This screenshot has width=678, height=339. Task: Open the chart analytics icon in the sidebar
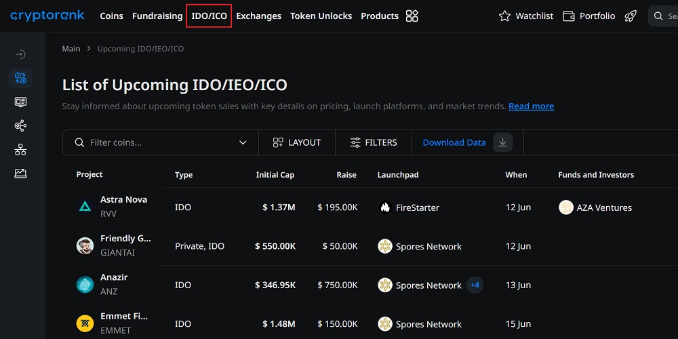point(20,174)
